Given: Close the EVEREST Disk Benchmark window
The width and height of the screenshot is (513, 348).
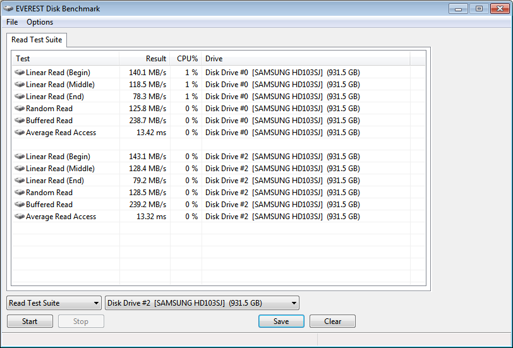Looking at the screenshot, I should pos(500,9).
